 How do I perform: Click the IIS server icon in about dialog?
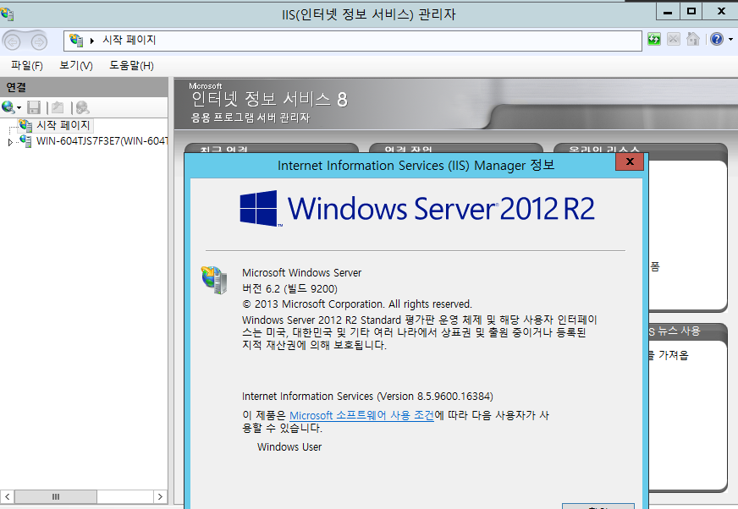[215, 281]
